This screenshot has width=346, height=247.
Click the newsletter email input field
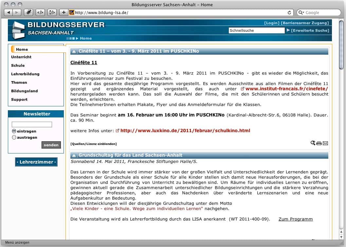(x=32, y=124)
